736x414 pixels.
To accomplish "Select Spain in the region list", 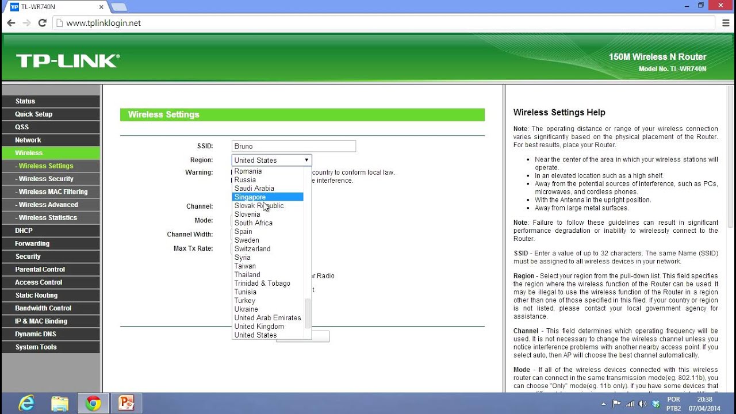I will click(267, 232).
